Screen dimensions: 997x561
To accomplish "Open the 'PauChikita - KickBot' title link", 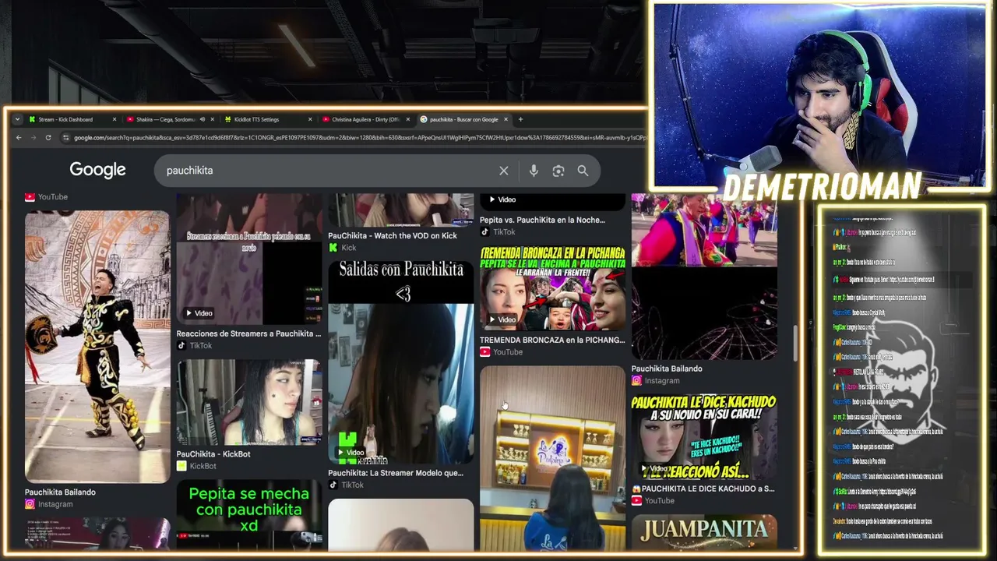I will coord(213,454).
